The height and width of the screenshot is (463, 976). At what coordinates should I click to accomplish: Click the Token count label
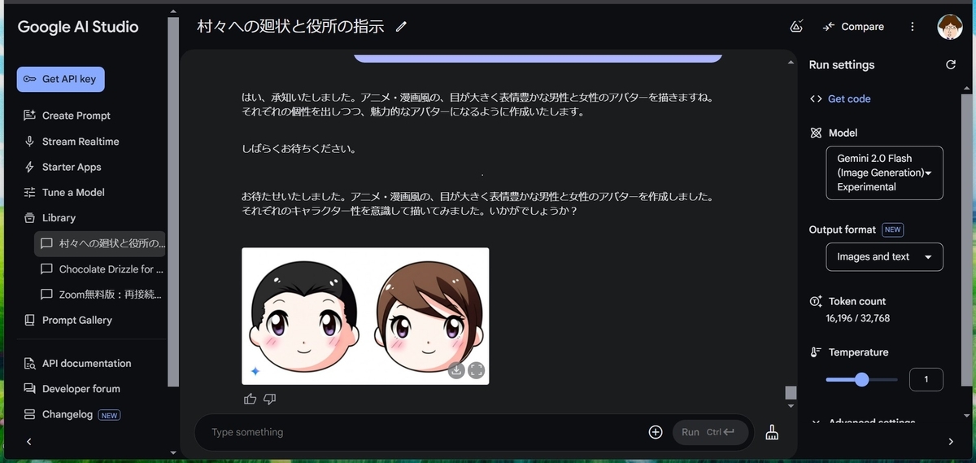tap(857, 301)
